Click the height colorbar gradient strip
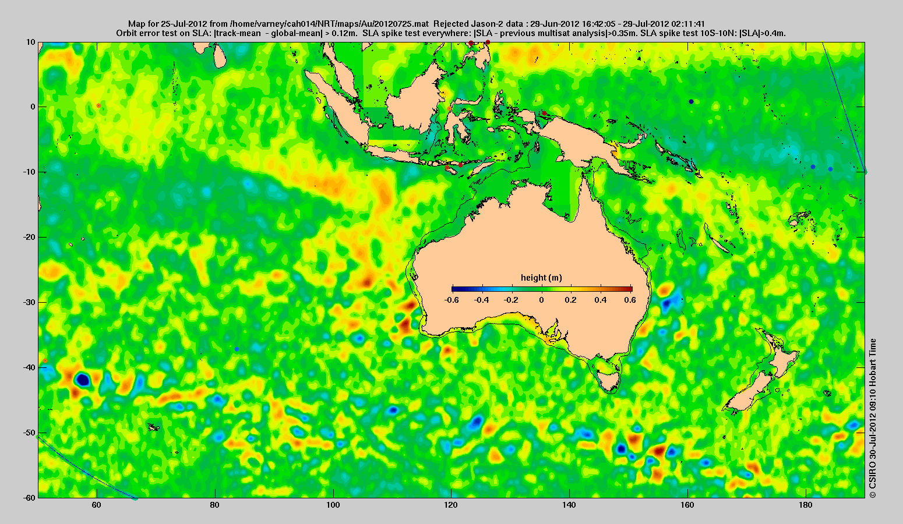Image resolution: width=903 pixels, height=524 pixels. tap(542, 289)
